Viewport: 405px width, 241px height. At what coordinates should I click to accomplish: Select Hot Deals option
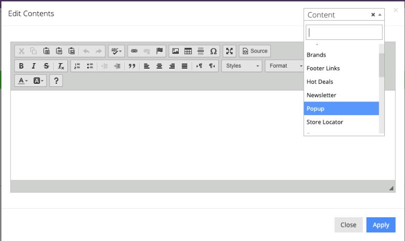pyautogui.click(x=341, y=82)
